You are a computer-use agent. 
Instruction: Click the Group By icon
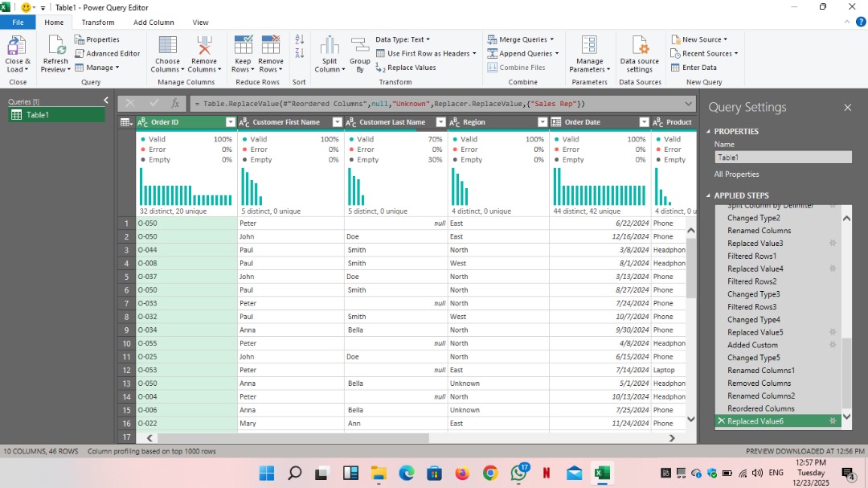[x=360, y=46]
